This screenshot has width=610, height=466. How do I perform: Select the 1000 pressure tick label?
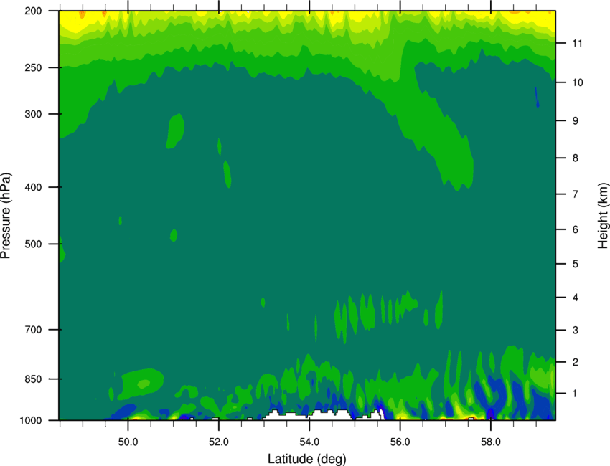tap(30, 421)
